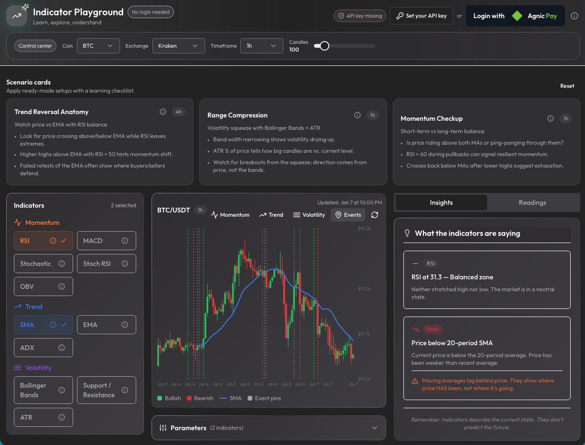Switch to the Readings tab
Viewport: 585px width, 445px height.
533,202
